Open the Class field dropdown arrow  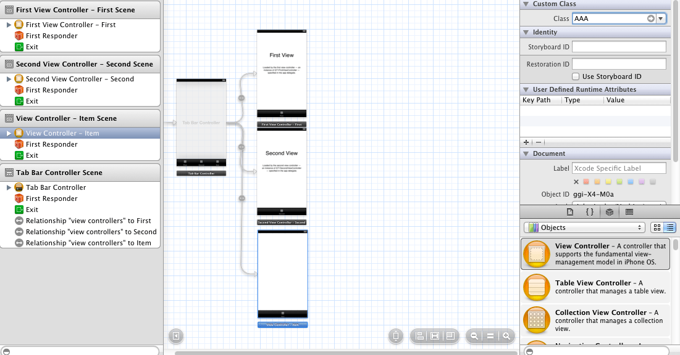click(661, 18)
